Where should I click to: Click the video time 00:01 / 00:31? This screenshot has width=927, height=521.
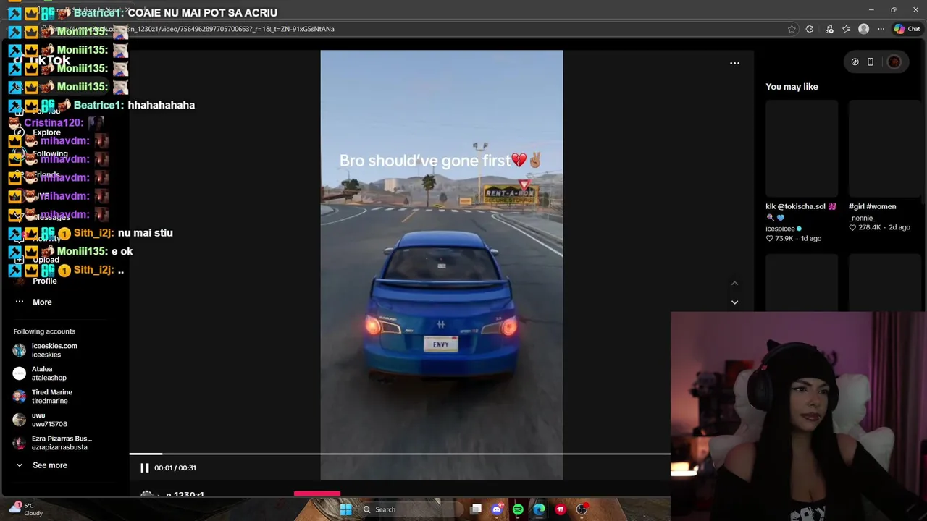(x=175, y=468)
